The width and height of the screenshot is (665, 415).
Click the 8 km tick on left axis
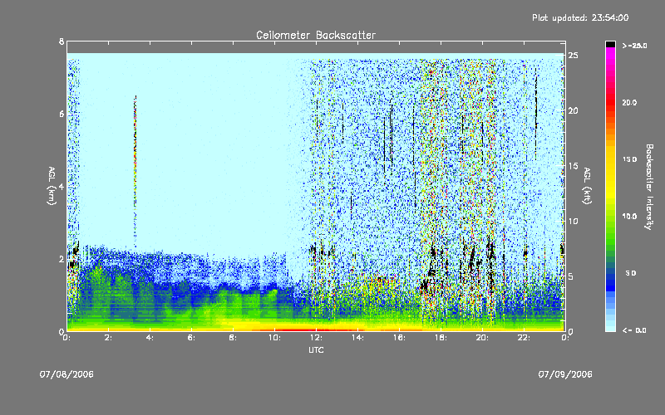pyautogui.click(x=62, y=41)
